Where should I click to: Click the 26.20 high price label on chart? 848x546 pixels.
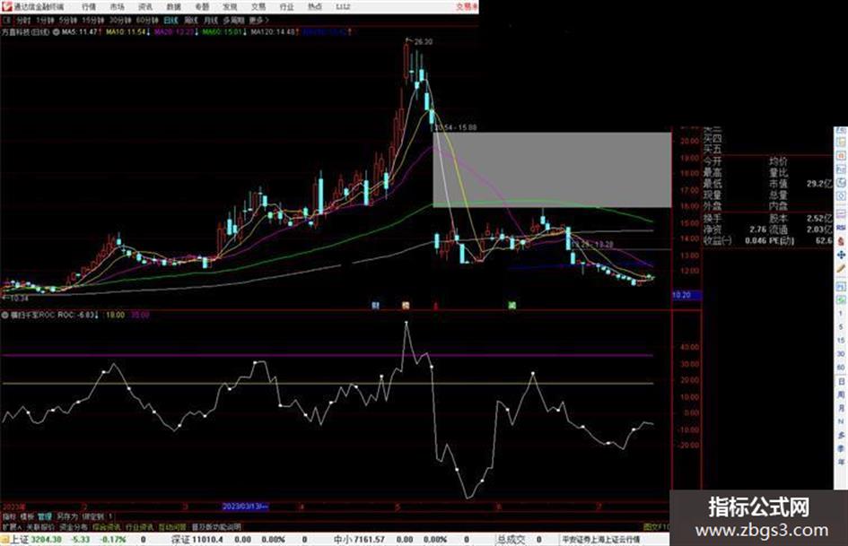pyautogui.click(x=423, y=41)
